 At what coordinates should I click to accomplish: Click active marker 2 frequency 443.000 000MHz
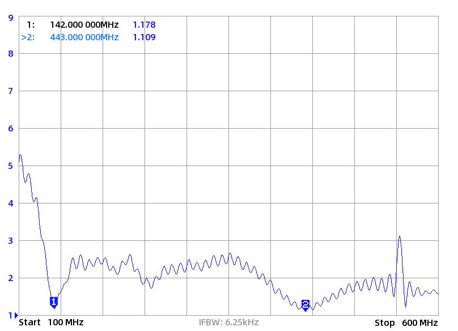point(84,37)
